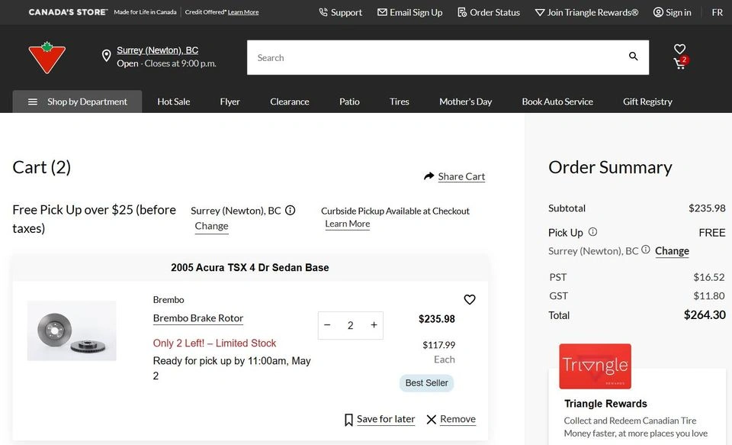The width and height of the screenshot is (732, 445).
Task: Open the Tires menu item
Action: click(399, 102)
